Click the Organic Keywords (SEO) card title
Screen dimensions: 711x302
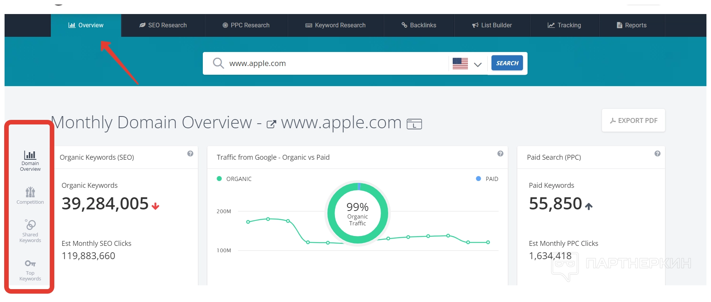[x=97, y=157]
